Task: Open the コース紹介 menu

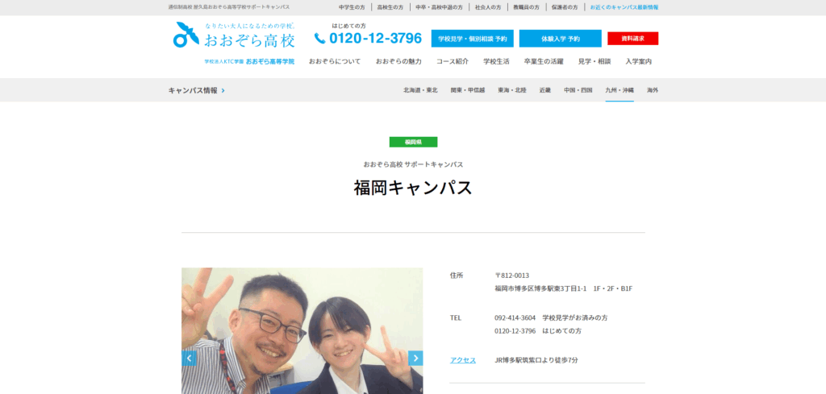Action: pos(452,61)
